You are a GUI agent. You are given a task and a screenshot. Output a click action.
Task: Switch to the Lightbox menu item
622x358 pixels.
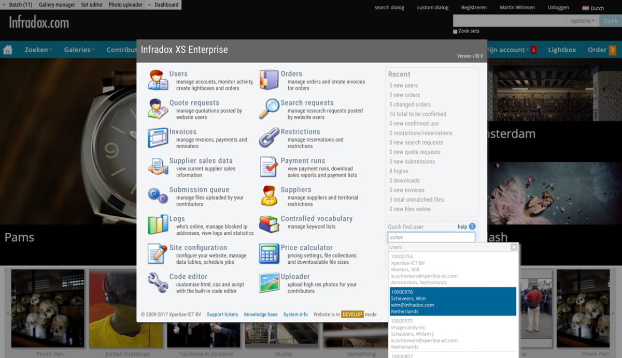pos(562,50)
